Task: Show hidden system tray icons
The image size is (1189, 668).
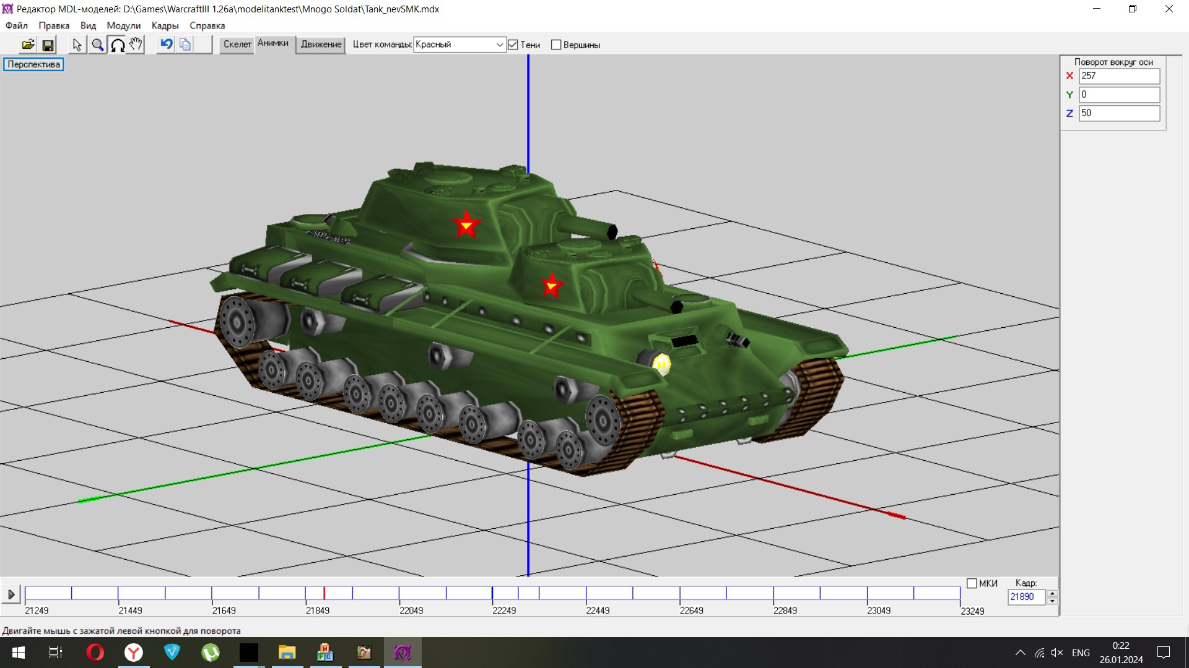Action: pos(1020,653)
